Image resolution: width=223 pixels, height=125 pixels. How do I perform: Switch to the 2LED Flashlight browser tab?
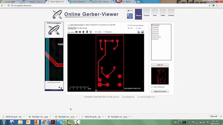click(80, 2)
